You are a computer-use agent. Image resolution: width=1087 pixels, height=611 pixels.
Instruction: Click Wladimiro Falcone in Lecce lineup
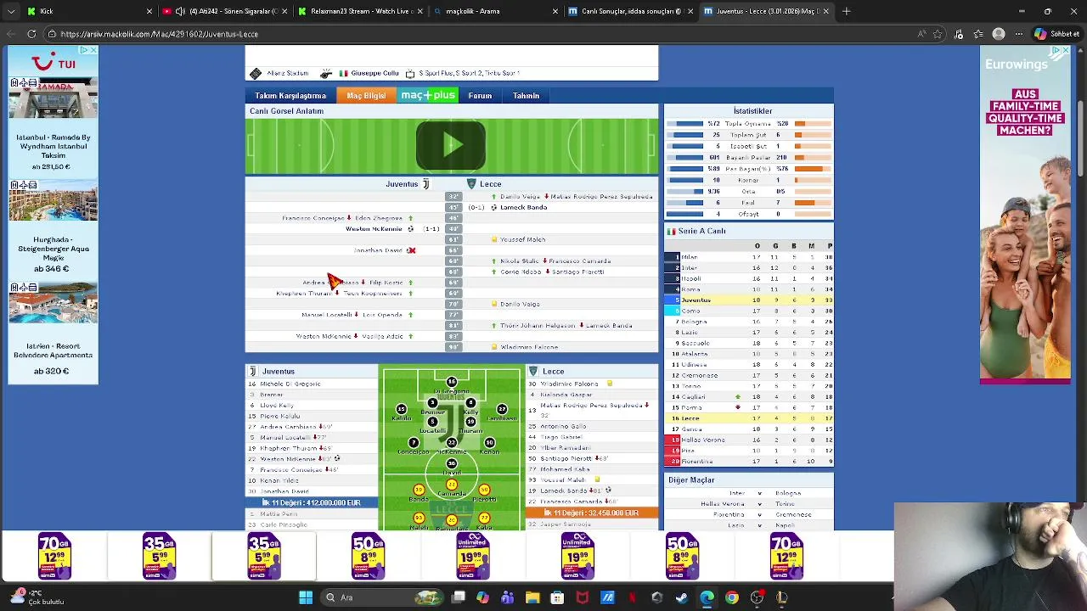point(570,384)
